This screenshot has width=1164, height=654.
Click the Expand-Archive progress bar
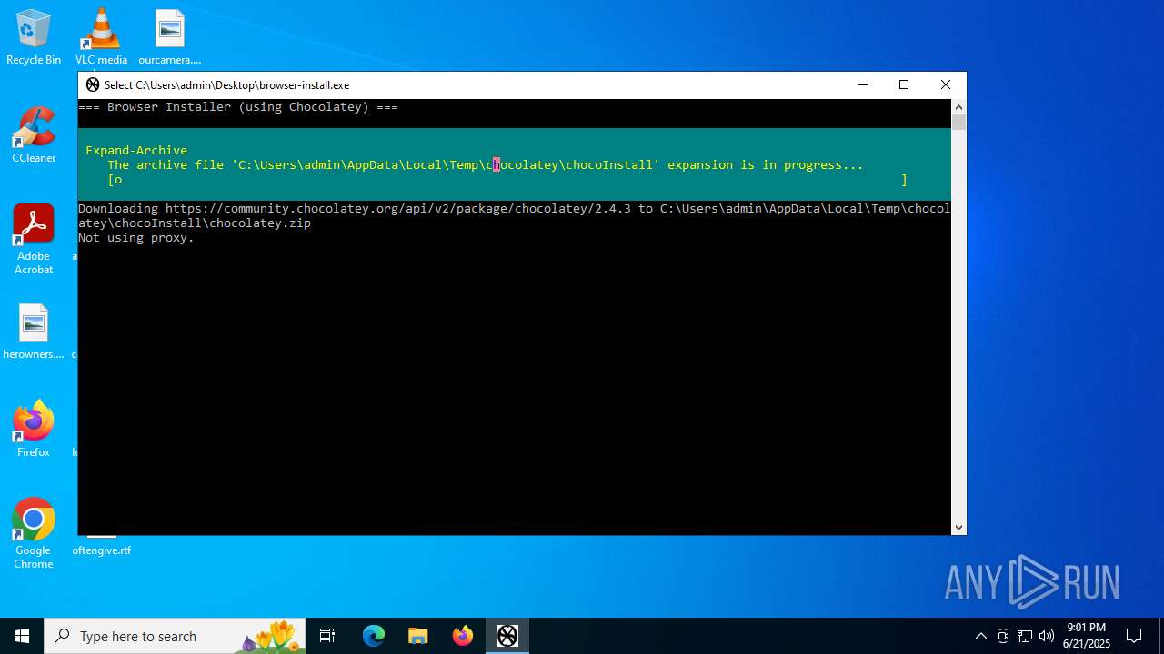coord(507,180)
